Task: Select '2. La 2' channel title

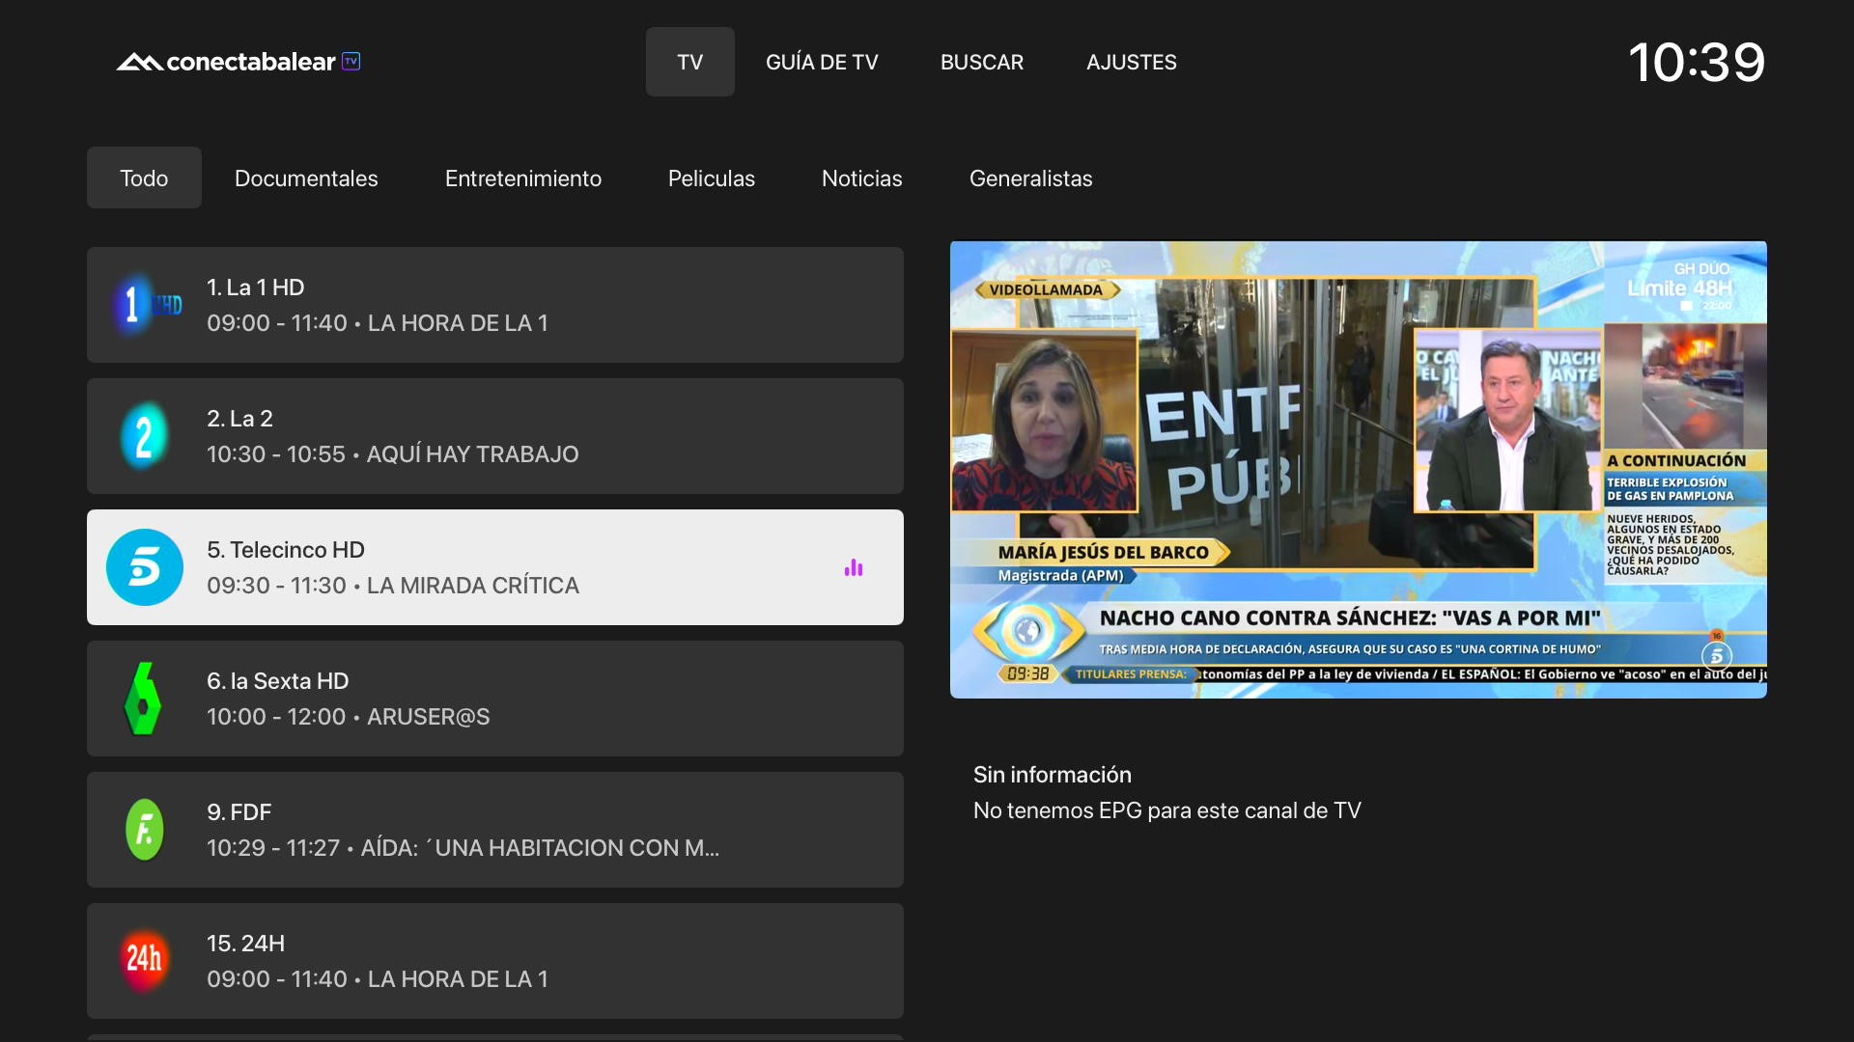Action: tap(240, 419)
